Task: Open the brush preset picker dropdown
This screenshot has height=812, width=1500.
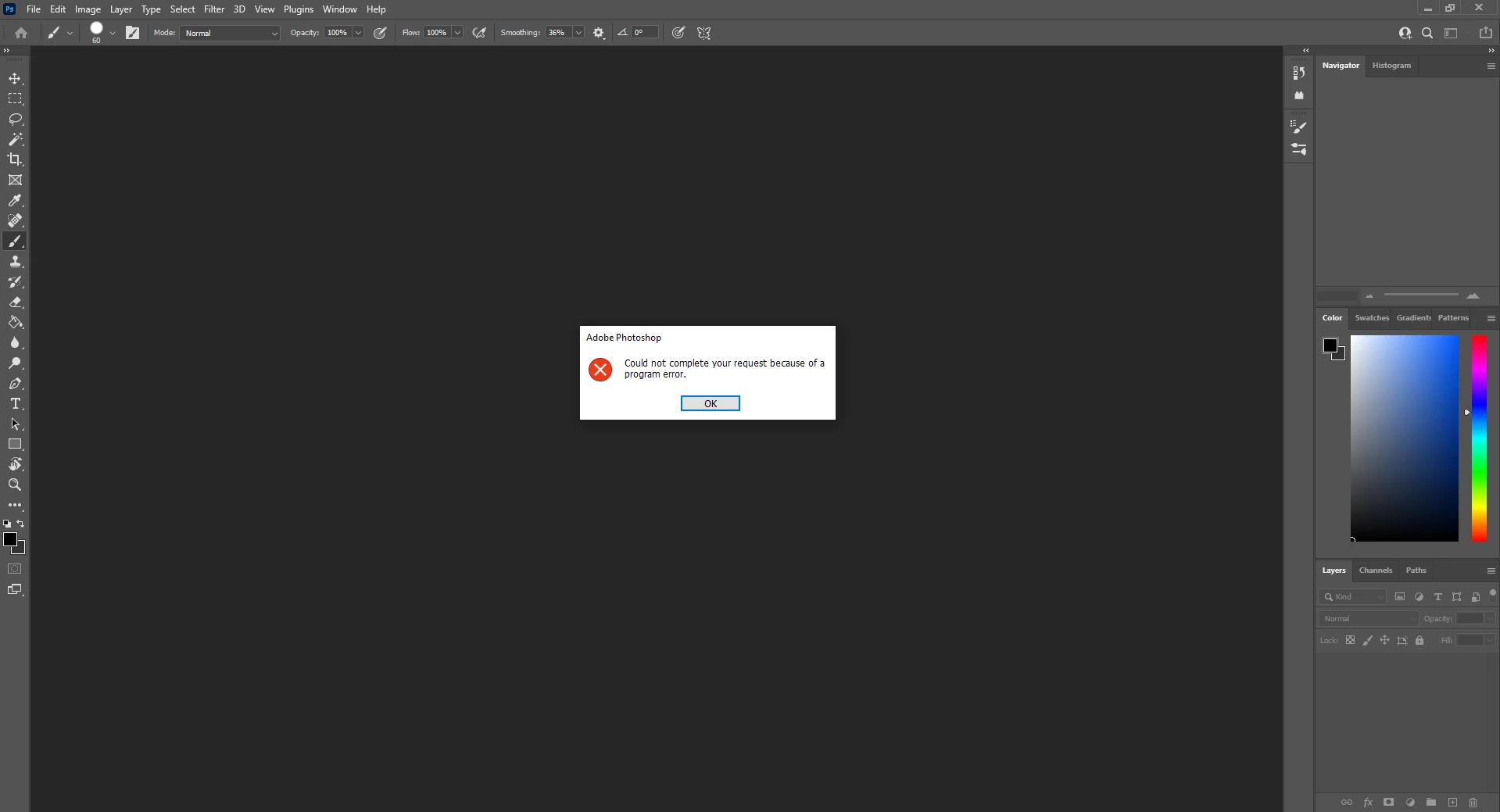Action: coord(113,33)
